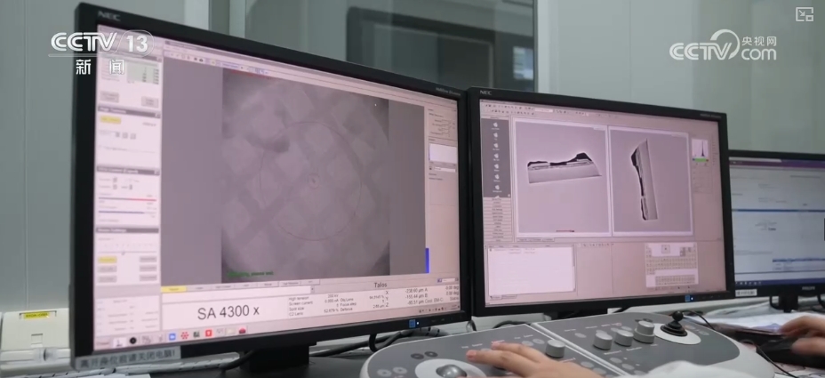
Task: Select the yellow highlighted tab below the TEM image
Action: pos(175,289)
